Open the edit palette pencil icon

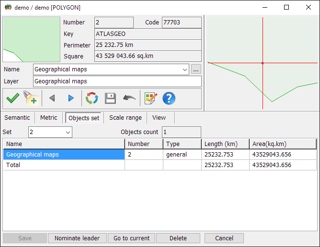(x=150, y=98)
